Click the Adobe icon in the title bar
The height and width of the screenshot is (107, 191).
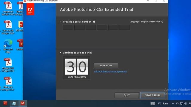25,1
